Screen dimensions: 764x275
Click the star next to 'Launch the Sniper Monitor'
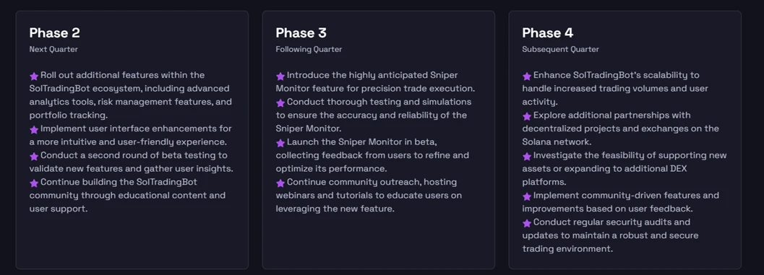pos(280,143)
